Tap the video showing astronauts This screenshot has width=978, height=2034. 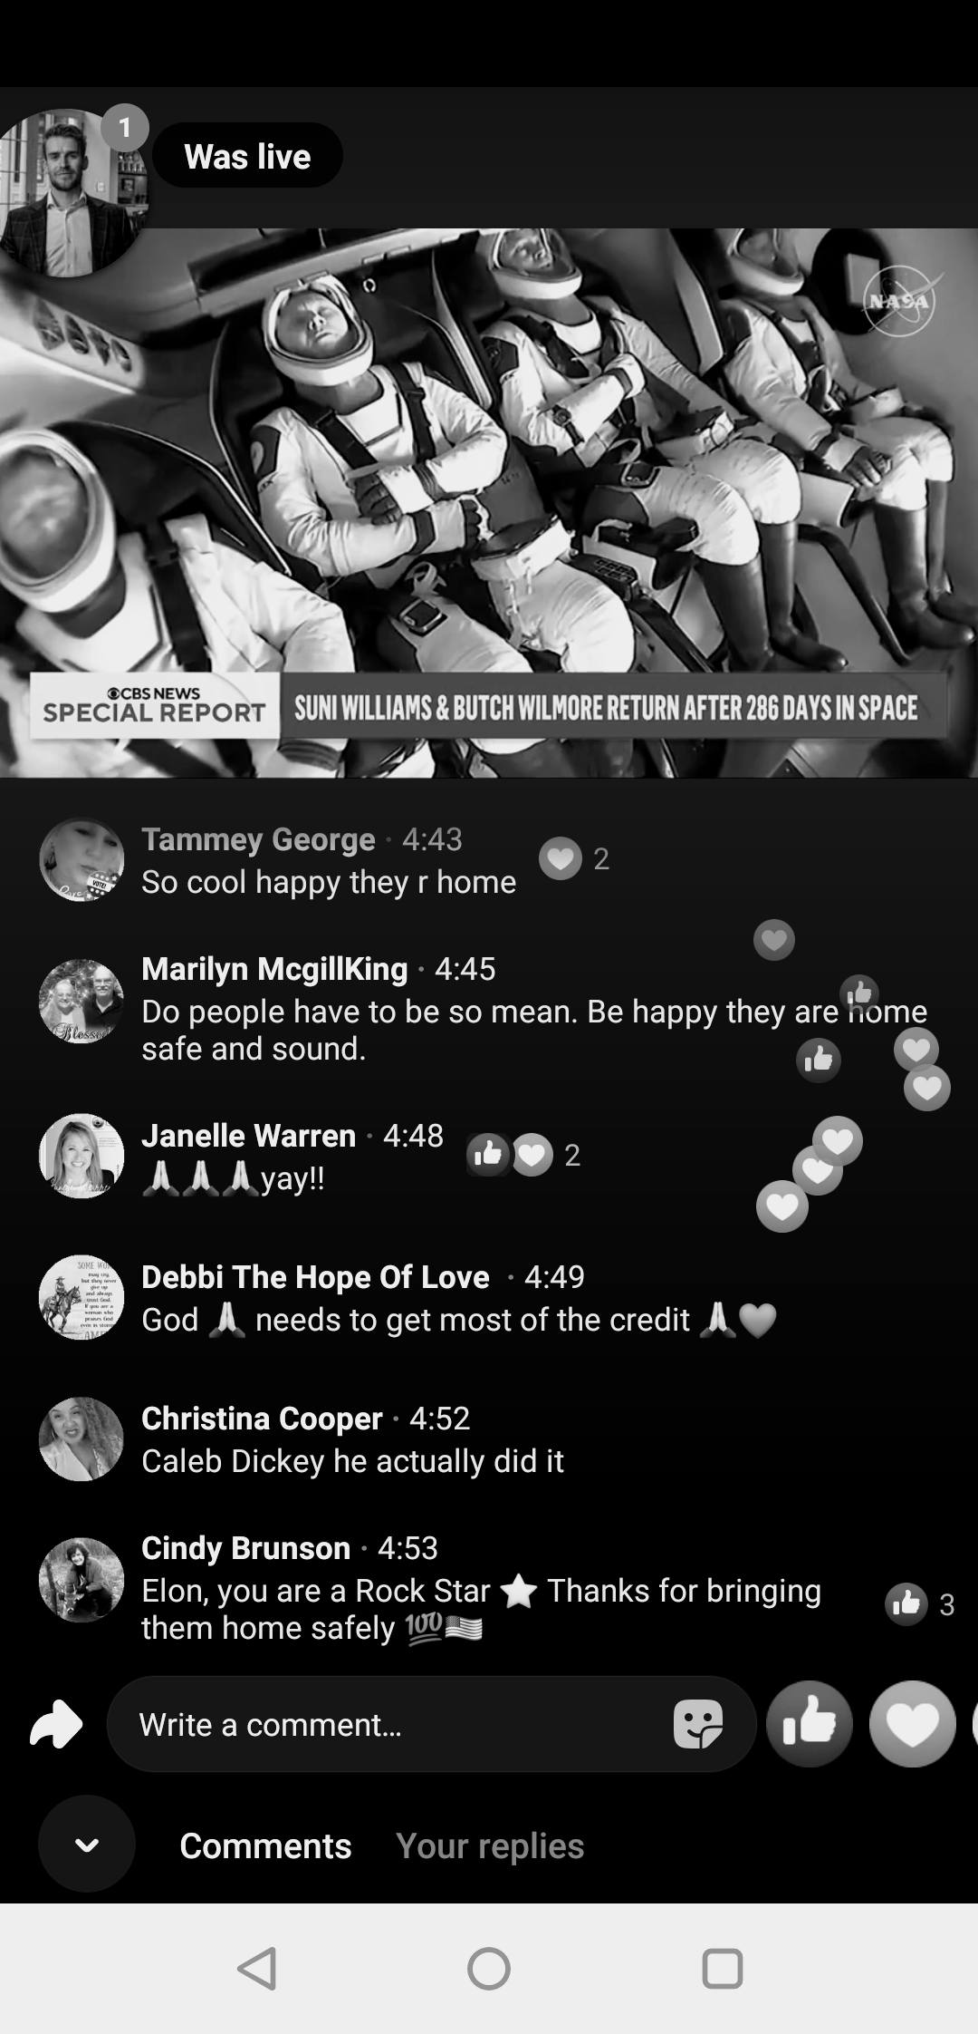point(489,502)
